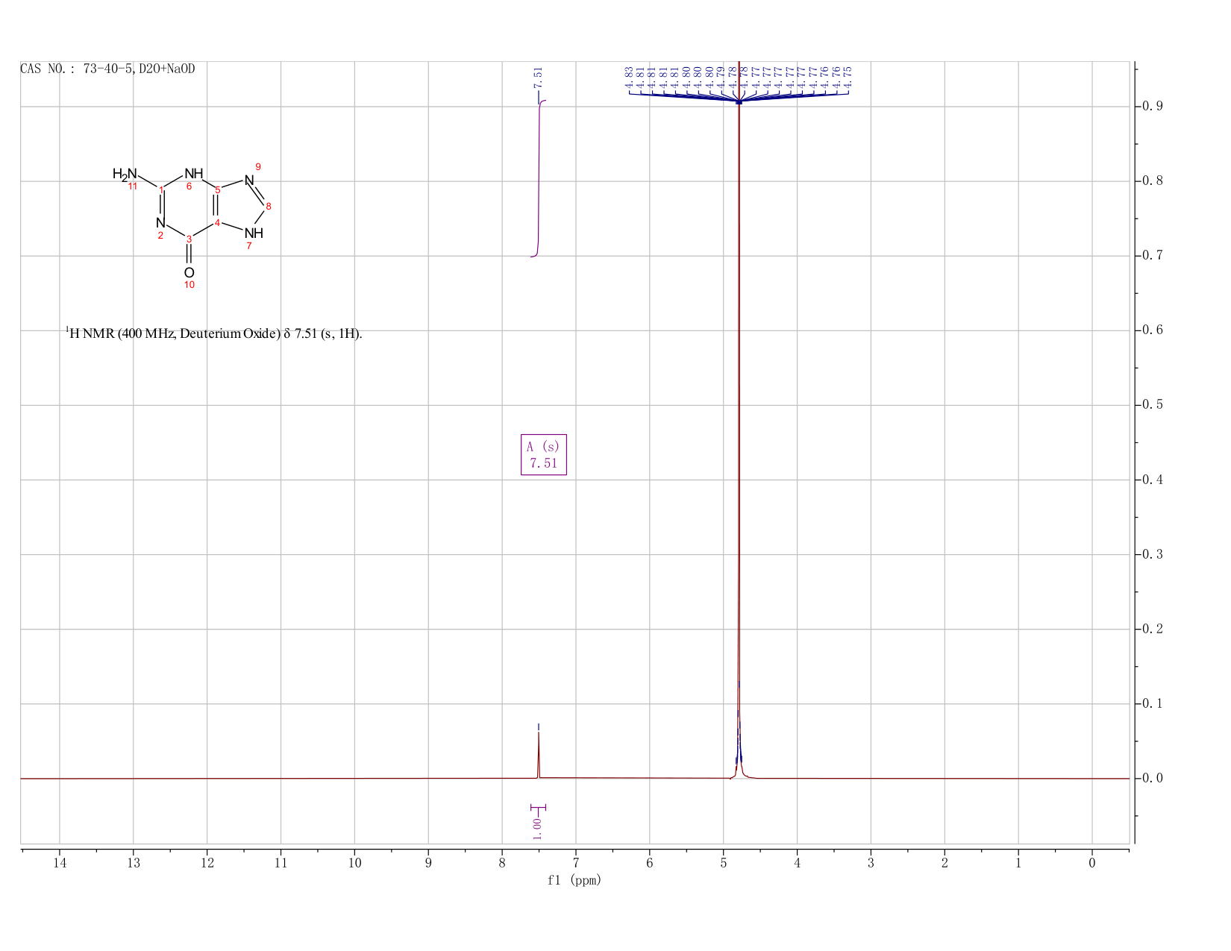Click the 0.0 tick label on y-axis
Screen dimensions: 1231x951
coord(1153,779)
